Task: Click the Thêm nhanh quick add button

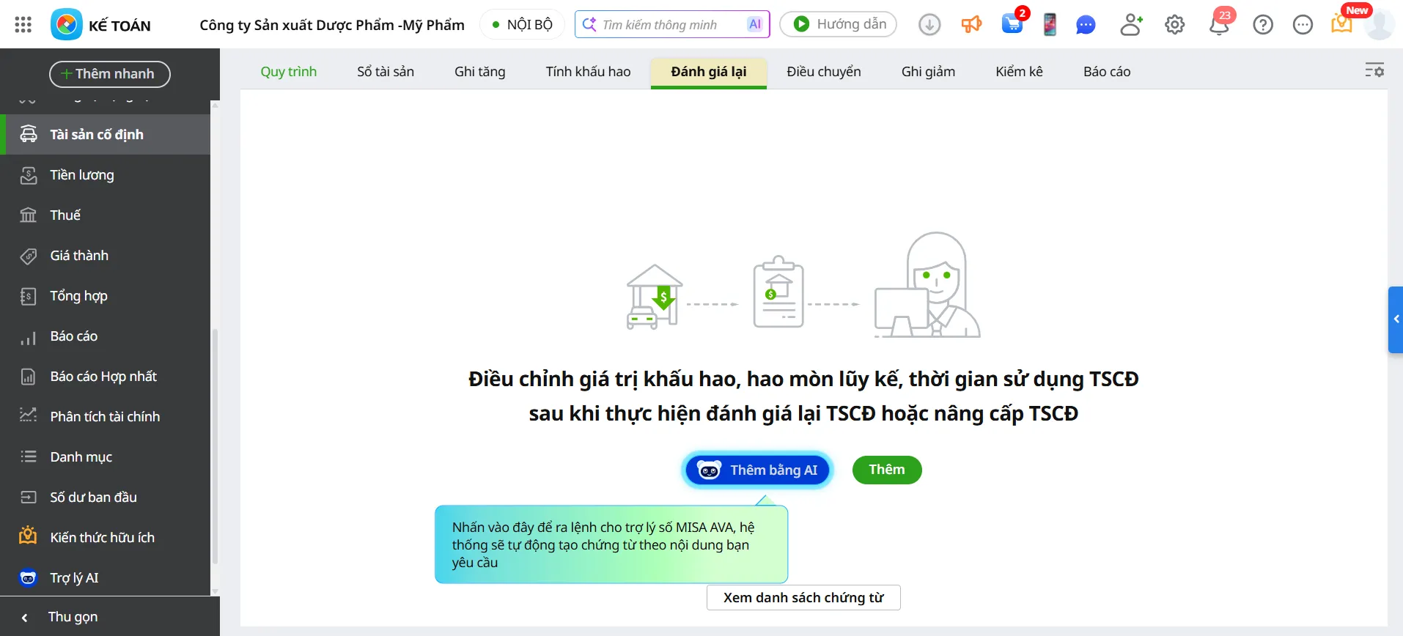Action: (x=110, y=74)
